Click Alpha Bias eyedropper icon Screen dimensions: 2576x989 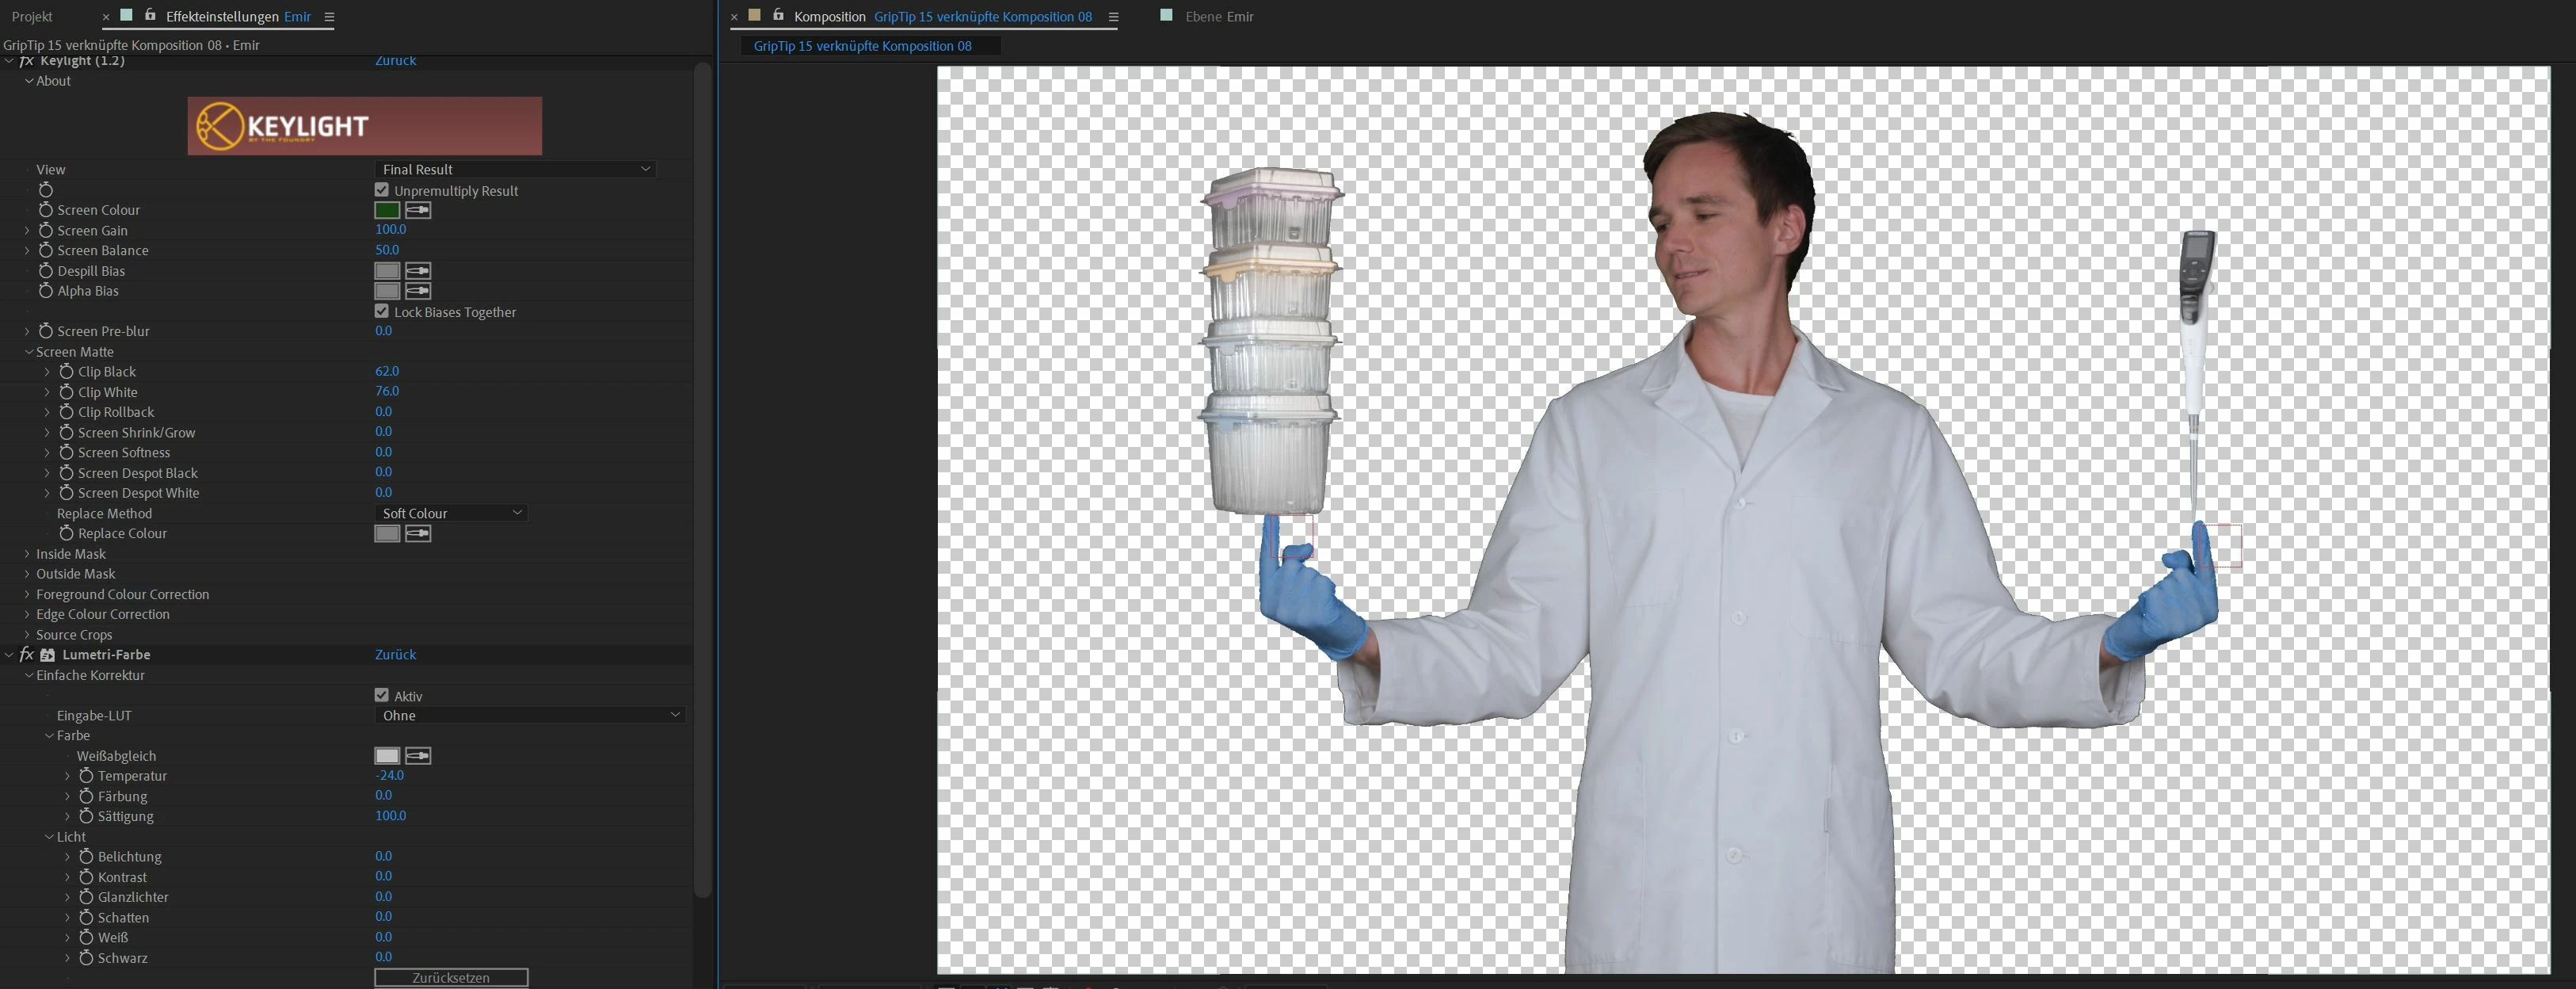[418, 291]
